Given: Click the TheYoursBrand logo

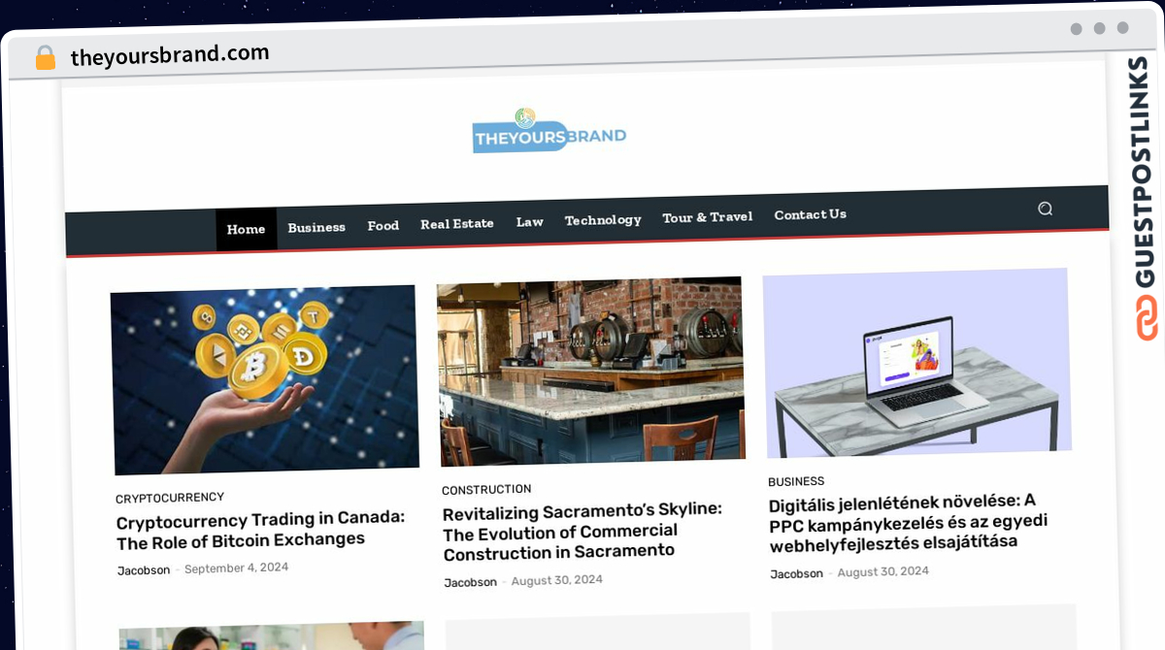Looking at the screenshot, I should [x=549, y=131].
